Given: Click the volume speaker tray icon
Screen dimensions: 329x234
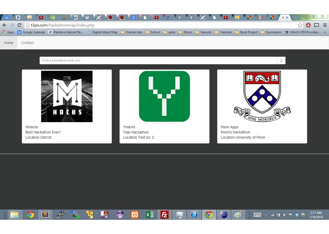Looking at the screenshot, I should tap(285, 215).
